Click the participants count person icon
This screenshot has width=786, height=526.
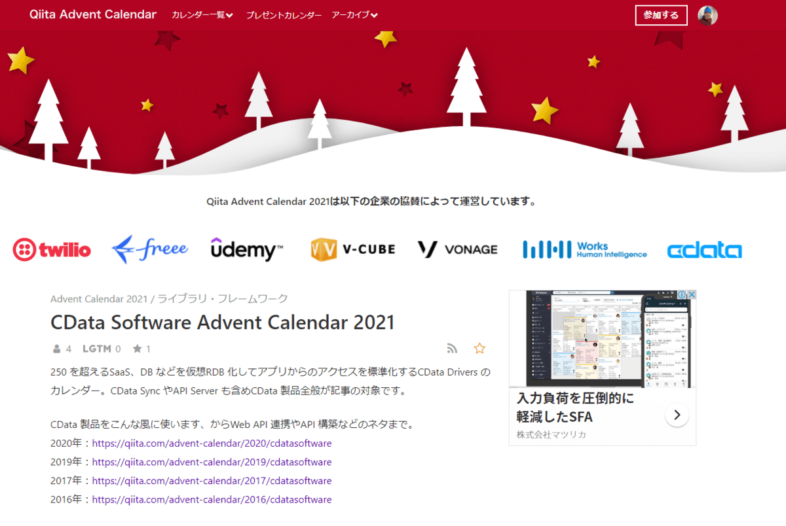pos(57,349)
